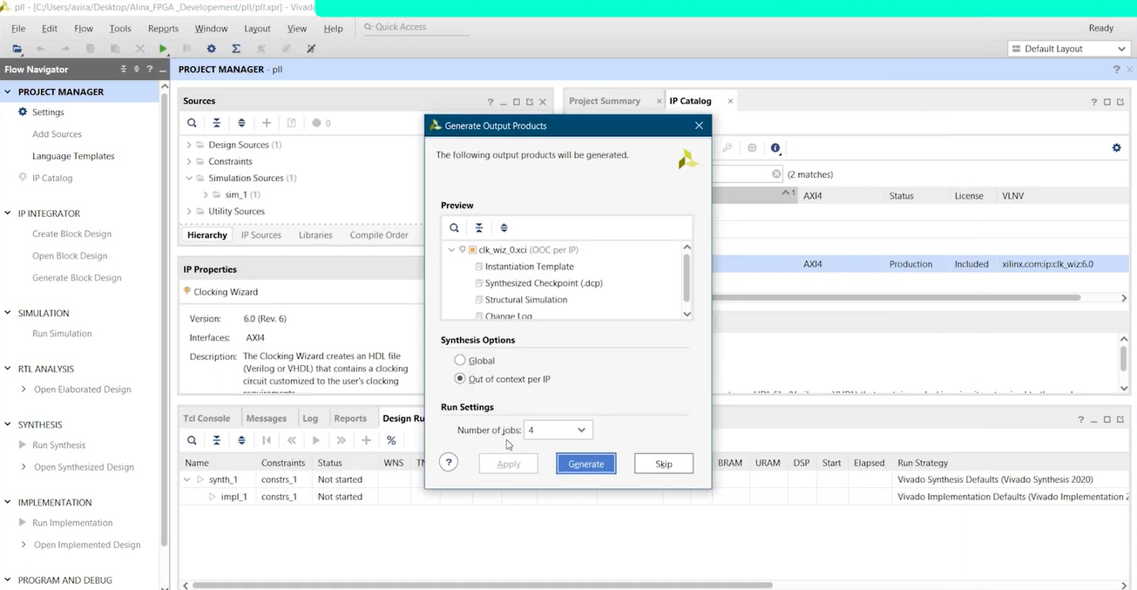Click the search icon in Preview toolbar
The width and height of the screenshot is (1137, 590).
pyautogui.click(x=454, y=228)
